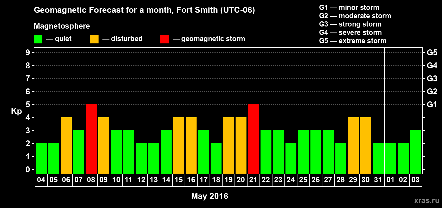Image resolution: width=442 pixels, height=208 pixels.
Task: Select the date label 01
Action: (x=391, y=180)
